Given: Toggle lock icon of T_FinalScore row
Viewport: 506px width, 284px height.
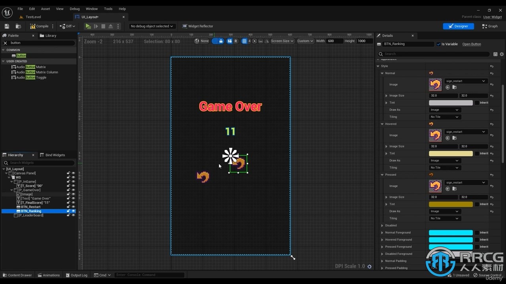Looking at the screenshot, I should click(x=68, y=203).
